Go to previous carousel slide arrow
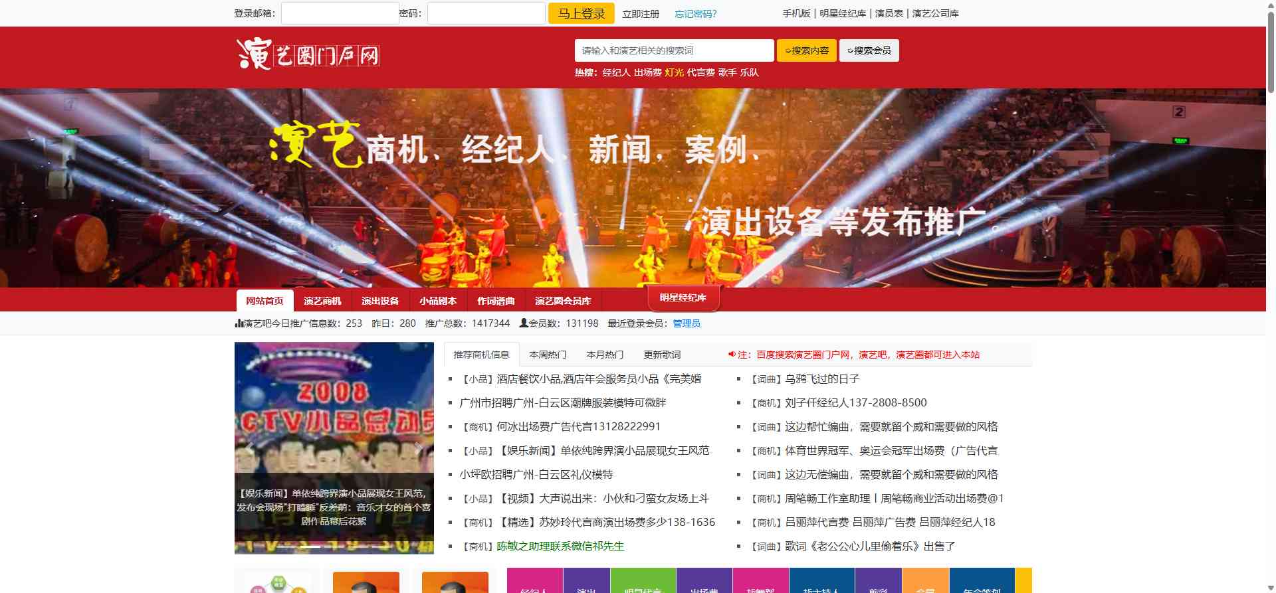Image resolution: width=1276 pixels, height=593 pixels. 249,449
